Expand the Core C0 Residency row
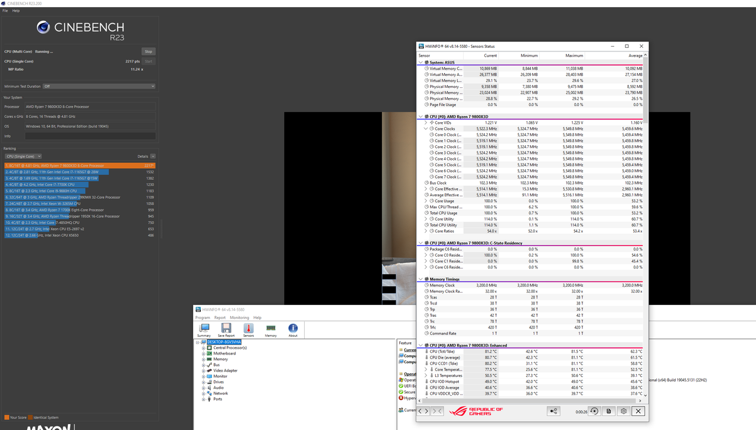This screenshot has height=430, width=756. point(426,255)
